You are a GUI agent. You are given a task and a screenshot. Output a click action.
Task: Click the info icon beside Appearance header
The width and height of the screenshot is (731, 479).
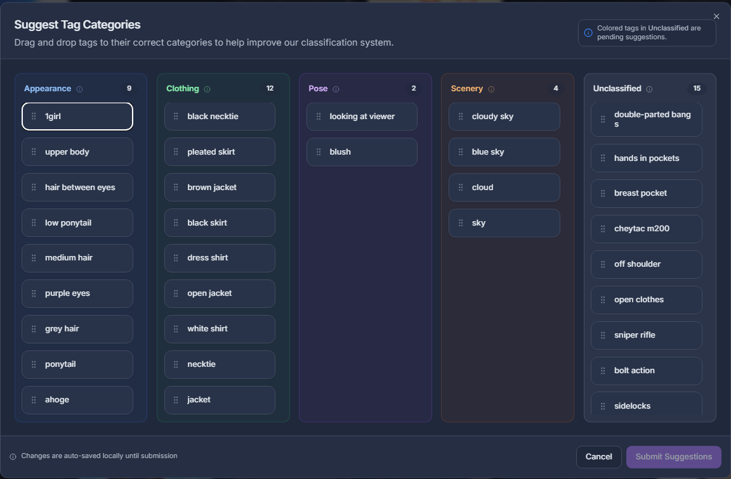pos(79,89)
